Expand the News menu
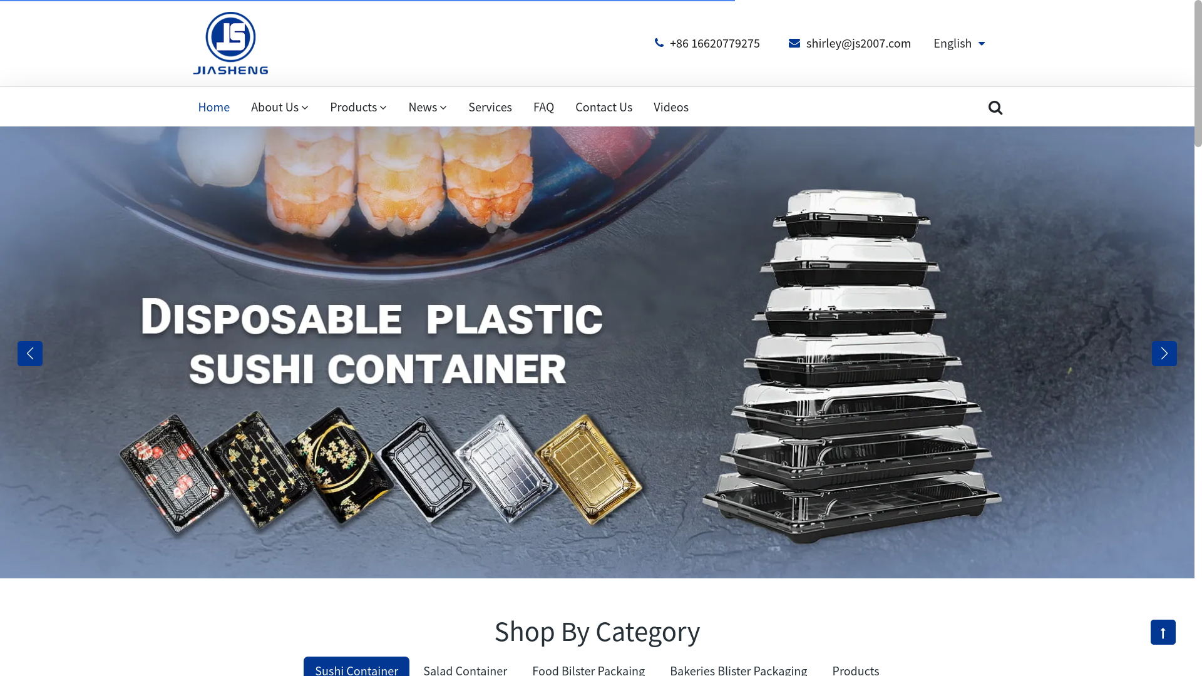 tap(428, 107)
